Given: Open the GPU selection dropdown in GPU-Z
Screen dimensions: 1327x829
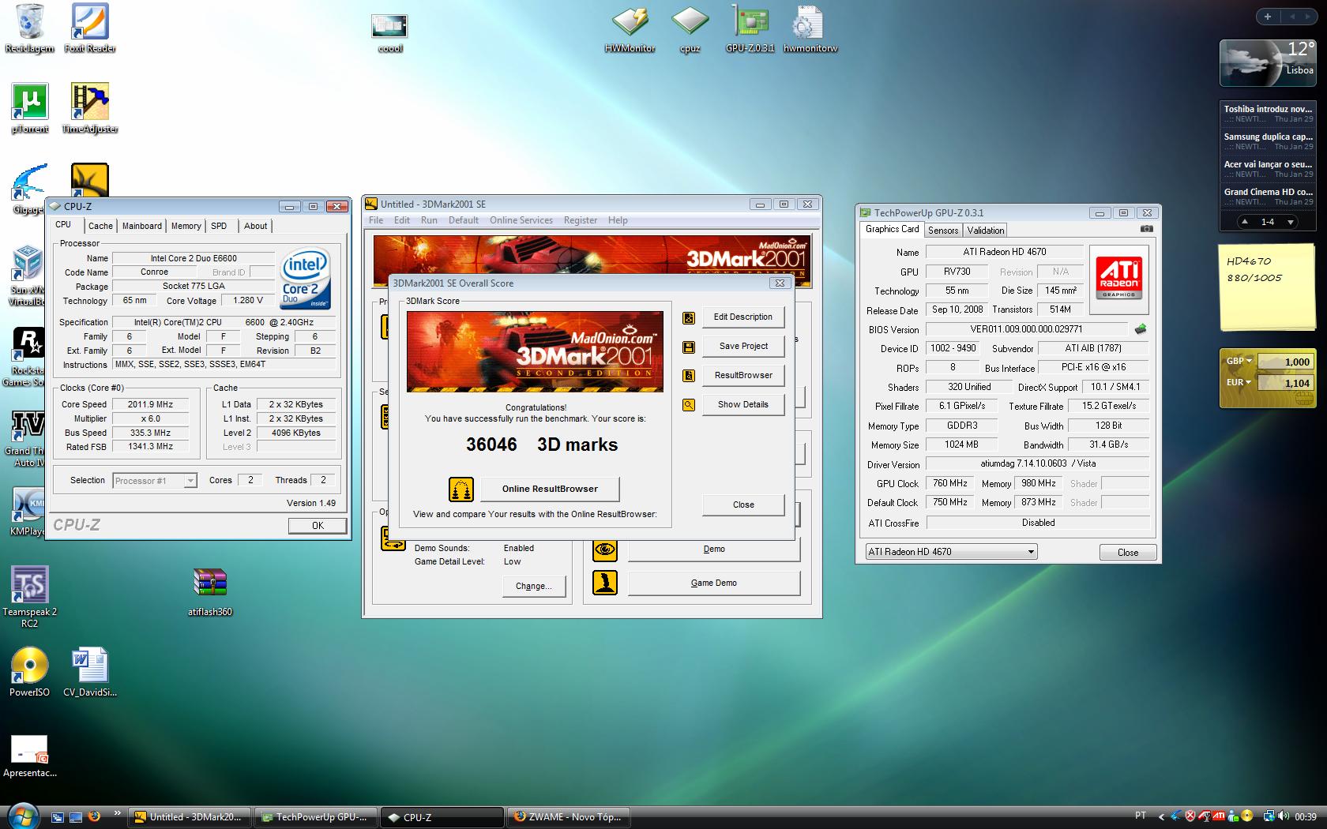Looking at the screenshot, I should [951, 552].
